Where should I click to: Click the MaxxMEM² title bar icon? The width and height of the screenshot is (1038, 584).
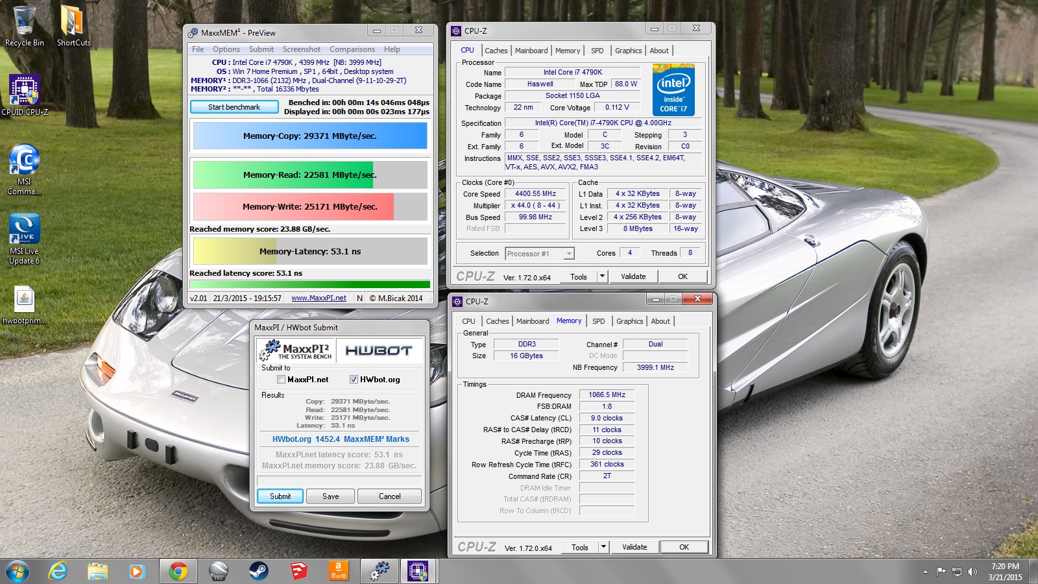click(x=193, y=32)
